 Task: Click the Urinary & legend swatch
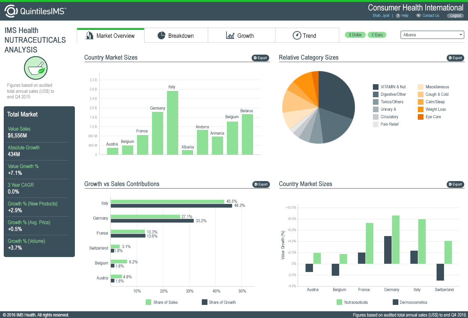[376, 109]
